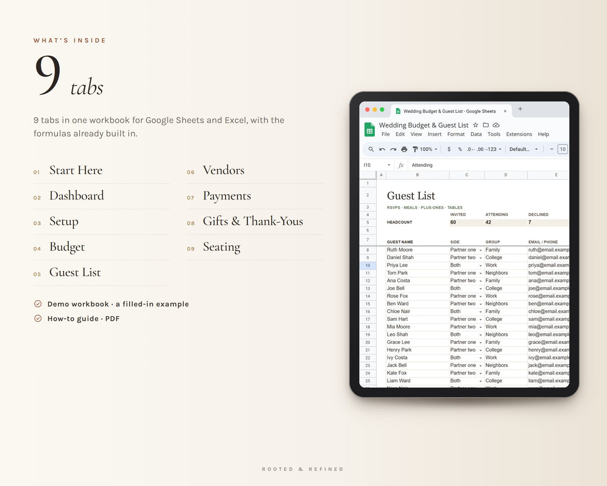Viewport: 607px width, 486px height.
Task: Open Side dropdown in Ruth Moore row
Action: click(x=481, y=250)
